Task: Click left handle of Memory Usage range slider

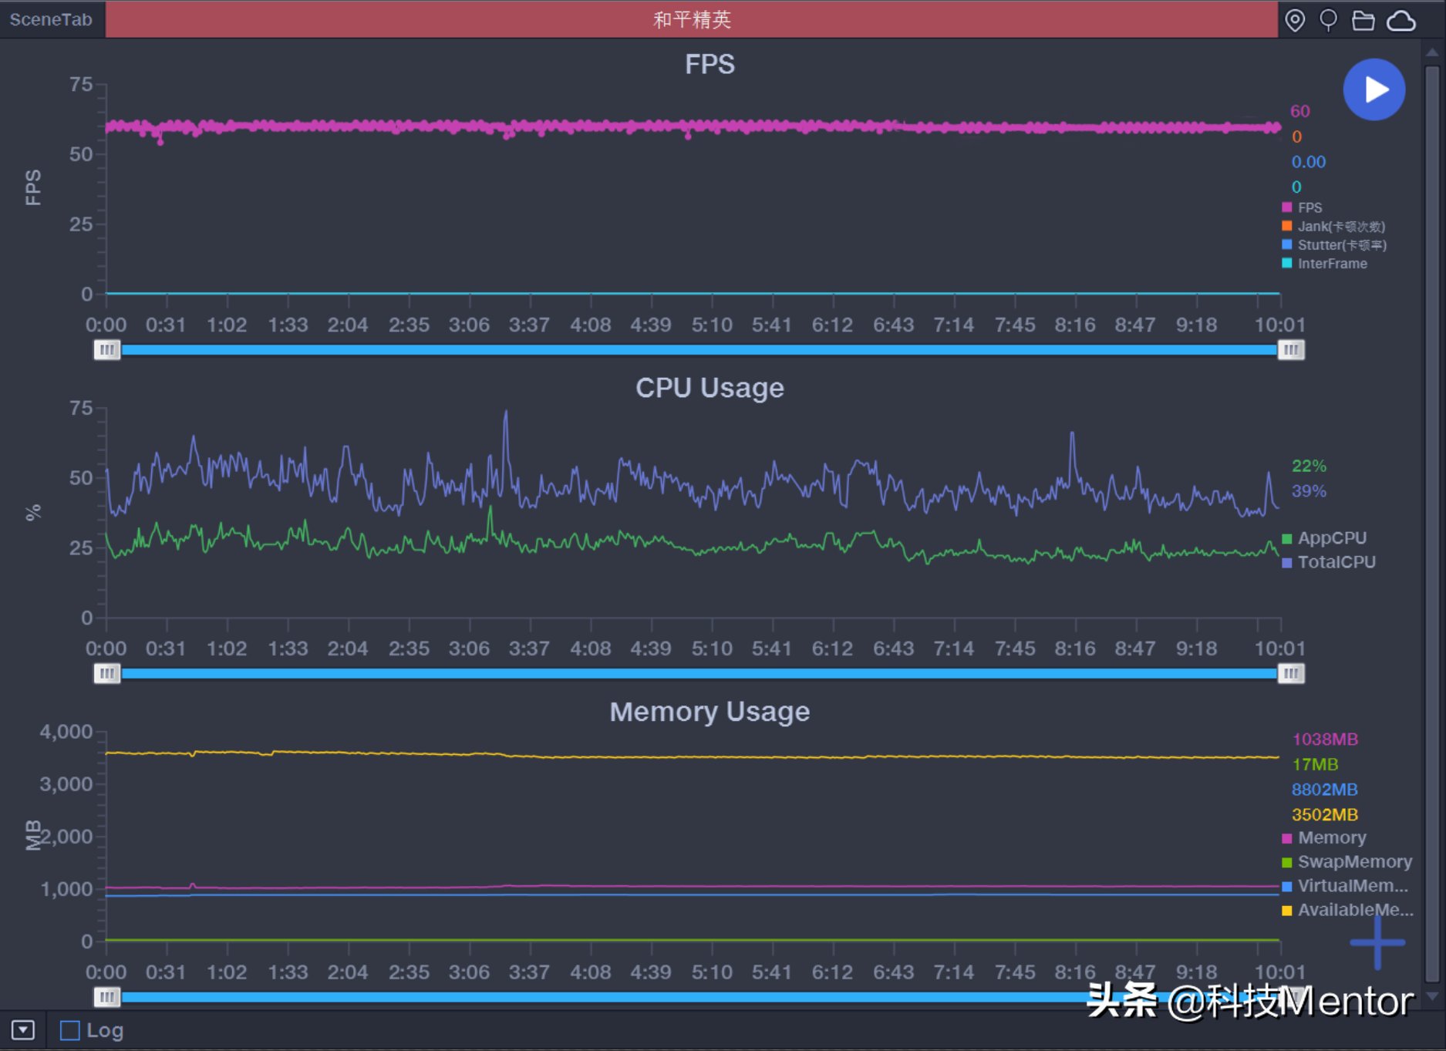Action: click(107, 997)
